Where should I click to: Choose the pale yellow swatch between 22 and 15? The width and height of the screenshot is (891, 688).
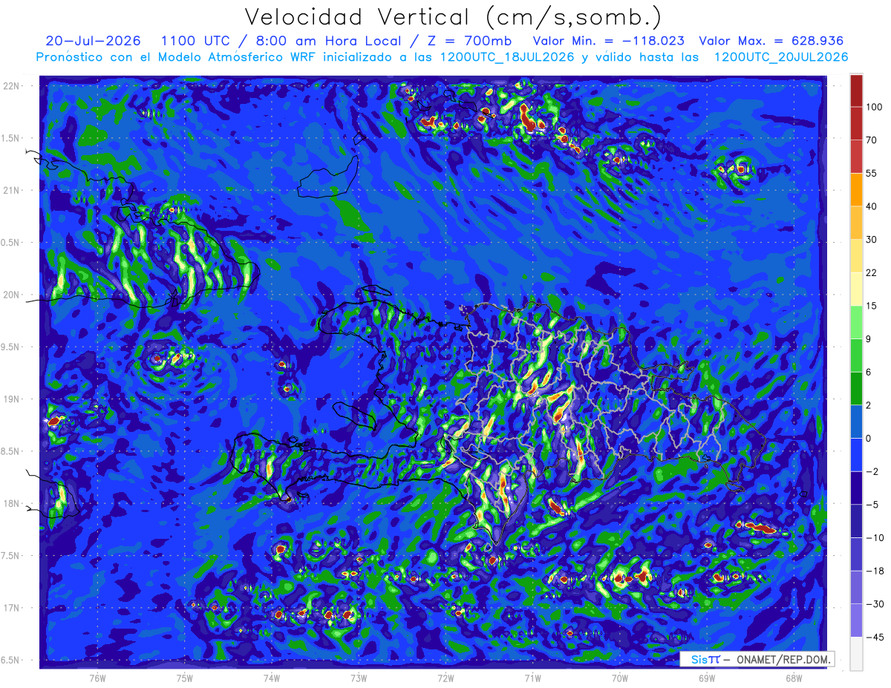tap(856, 288)
